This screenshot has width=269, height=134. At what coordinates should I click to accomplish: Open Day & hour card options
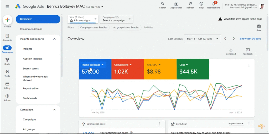click(x=249, y=124)
